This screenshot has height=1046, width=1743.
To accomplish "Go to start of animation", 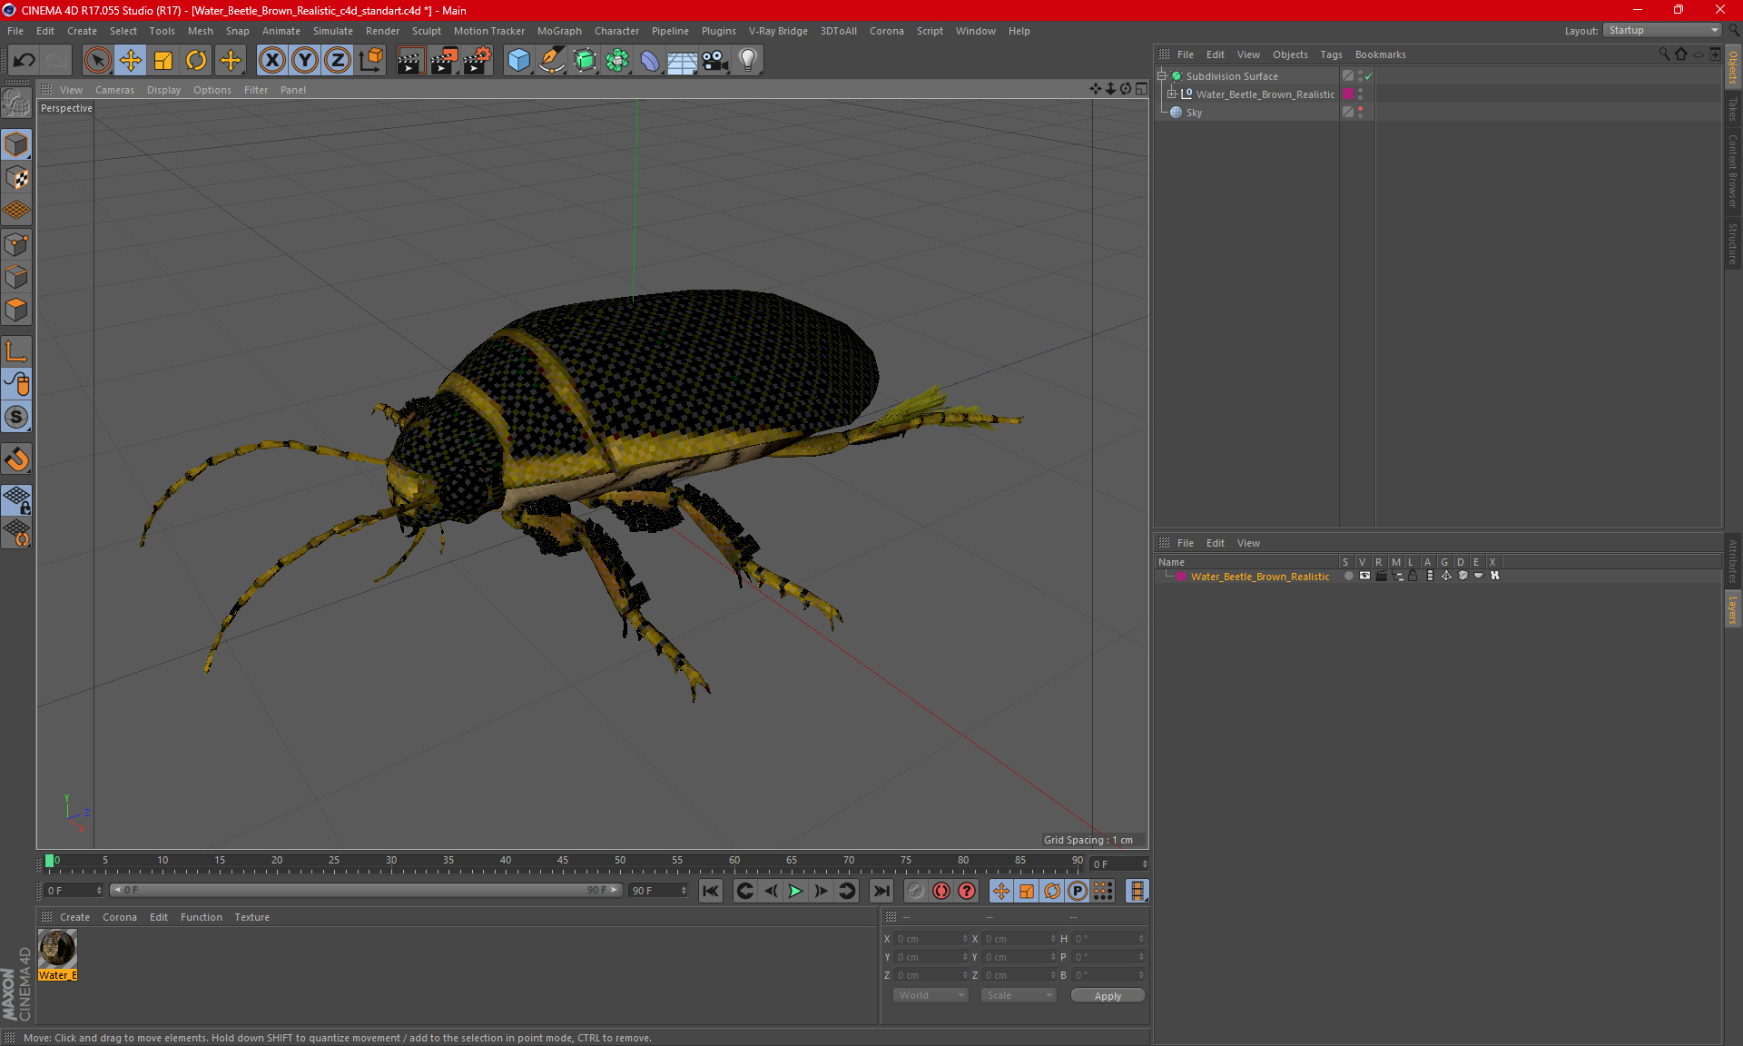I will pos(711,891).
